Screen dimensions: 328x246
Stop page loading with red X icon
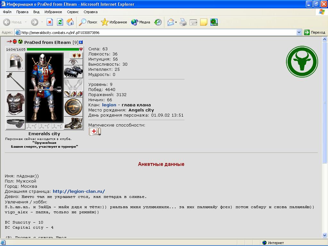coord(50,22)
